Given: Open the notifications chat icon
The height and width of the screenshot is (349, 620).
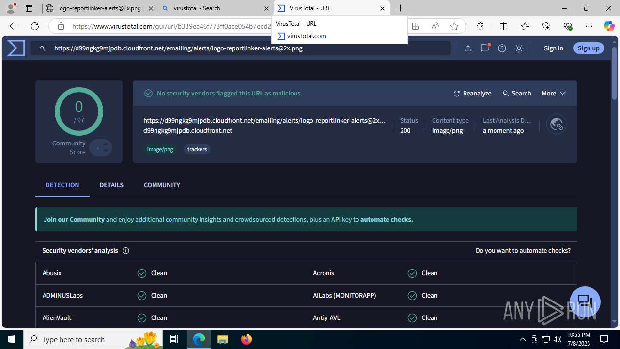Looking at the screenshot, I should tap(485, 48).
